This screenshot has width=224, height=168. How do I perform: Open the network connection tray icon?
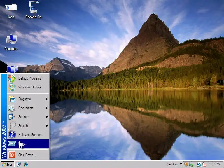199,165
